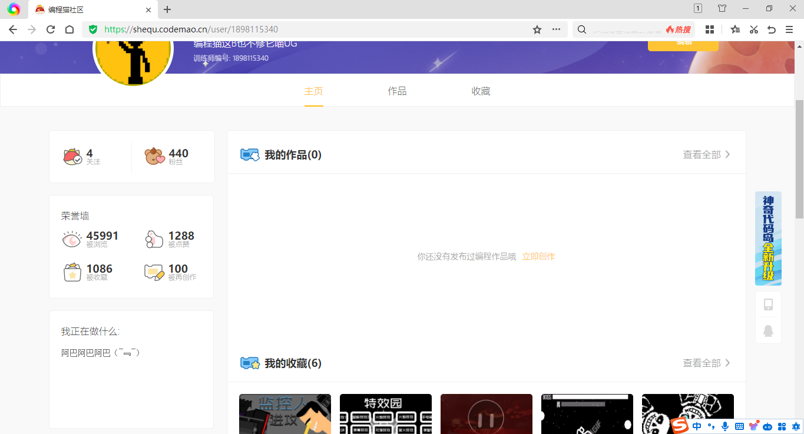804x434 pixels.
Task: Click the page vertical scrollbar thumb
Action: (799, 159)
